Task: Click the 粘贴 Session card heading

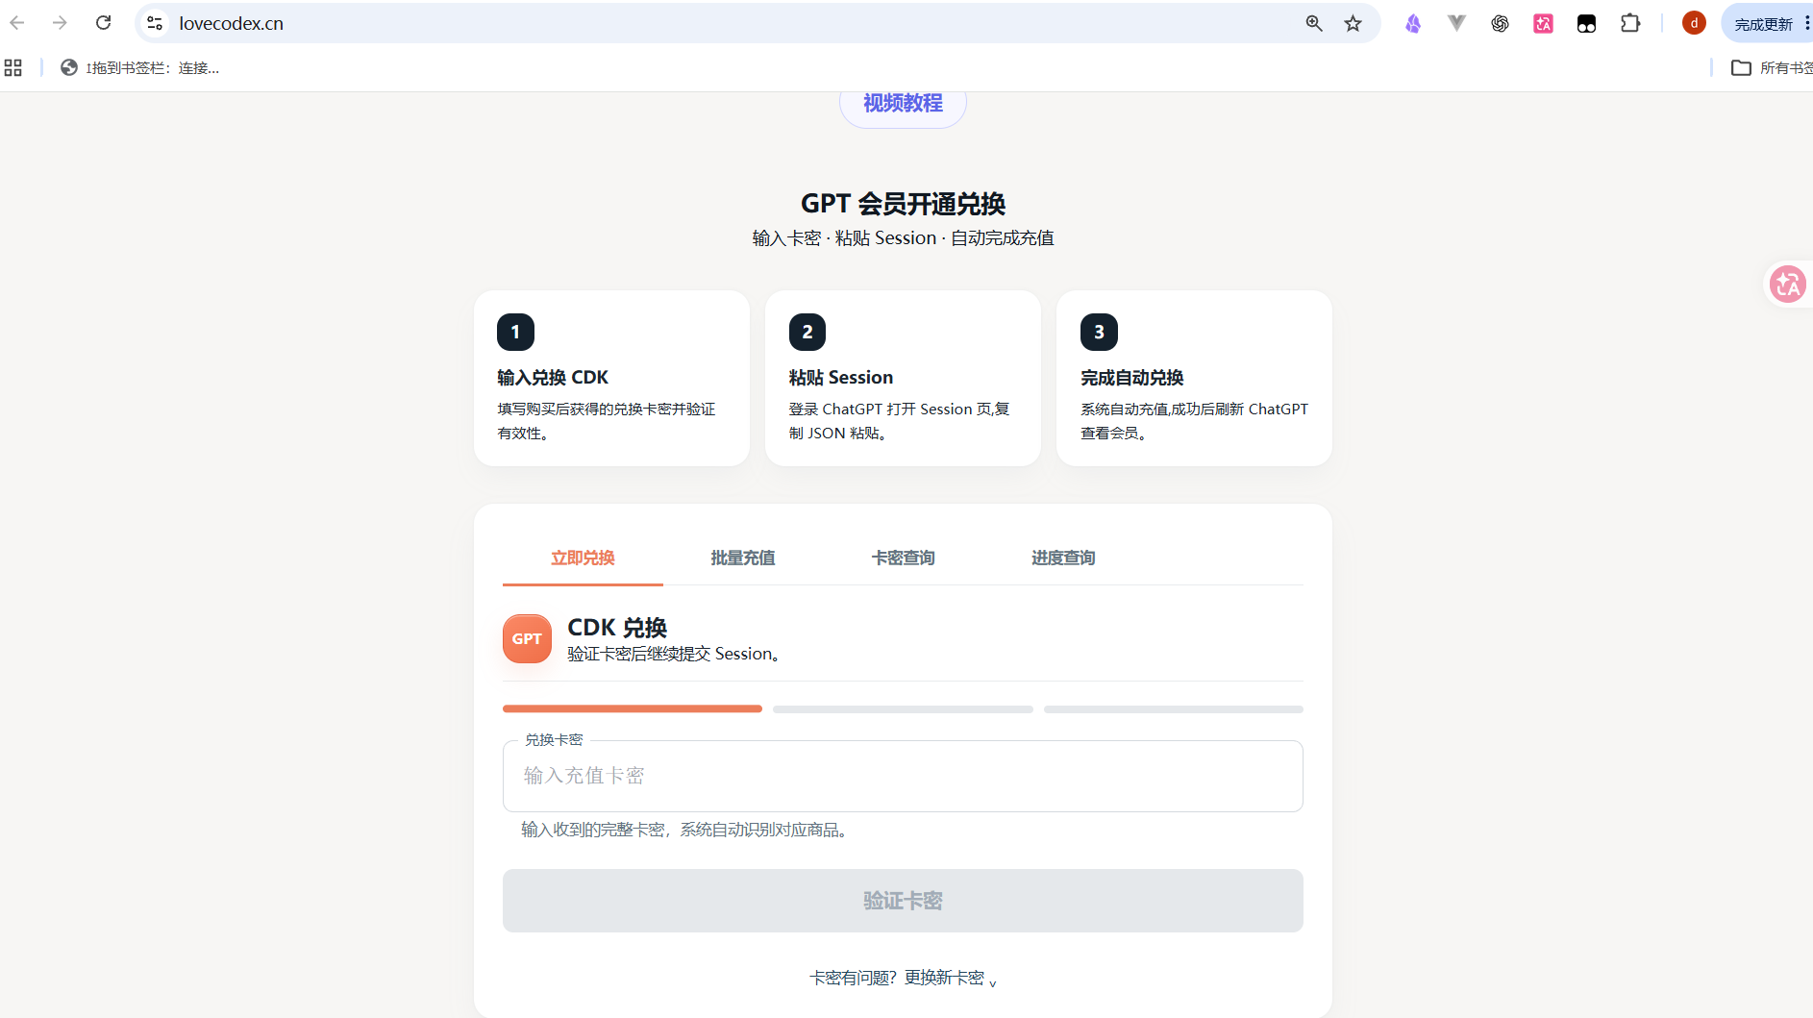Action: tap(841, 378)
